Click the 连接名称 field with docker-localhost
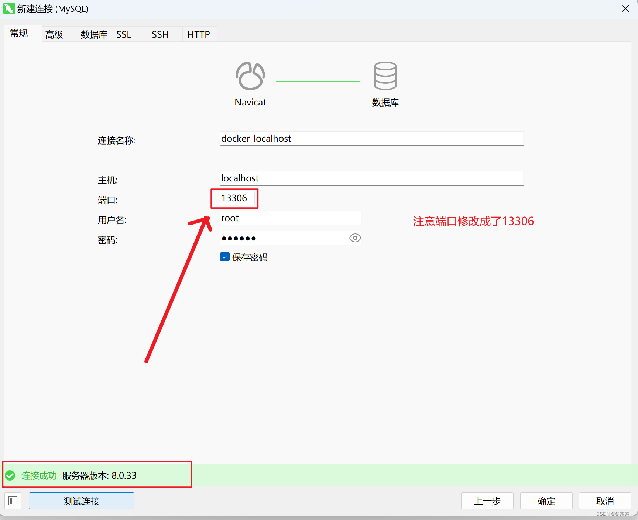The width and height of the screenshot is (638, 520). pos(372,138)
